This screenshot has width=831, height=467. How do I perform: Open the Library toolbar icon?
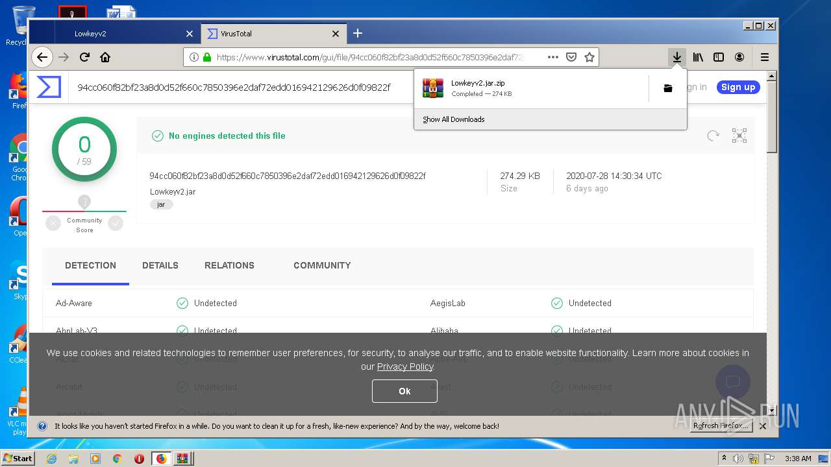point(698,57)
